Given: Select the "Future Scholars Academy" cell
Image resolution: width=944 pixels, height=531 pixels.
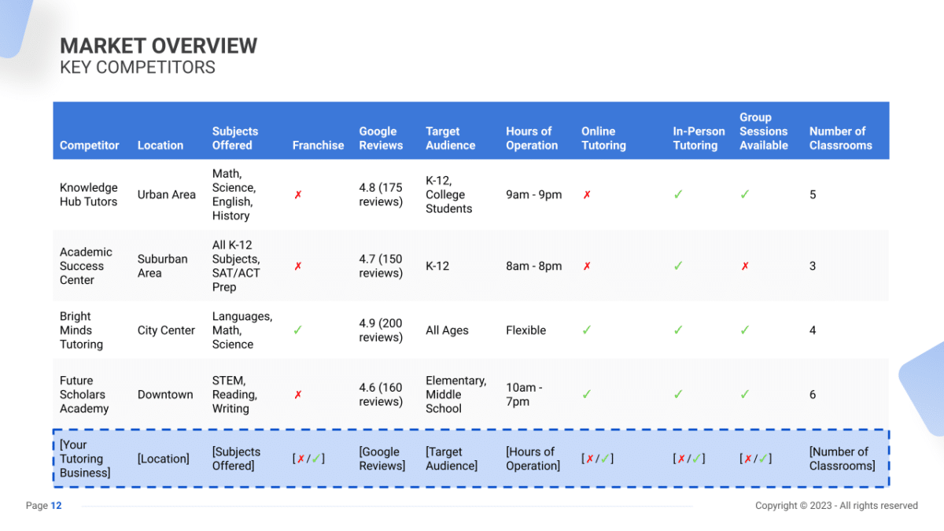Looking at the screenshot, I should [x=84, y=395].
